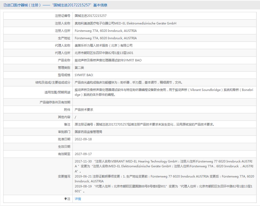Click the 产品储存条件及有效期 label

pyautogui.click(x=55, y=102)
